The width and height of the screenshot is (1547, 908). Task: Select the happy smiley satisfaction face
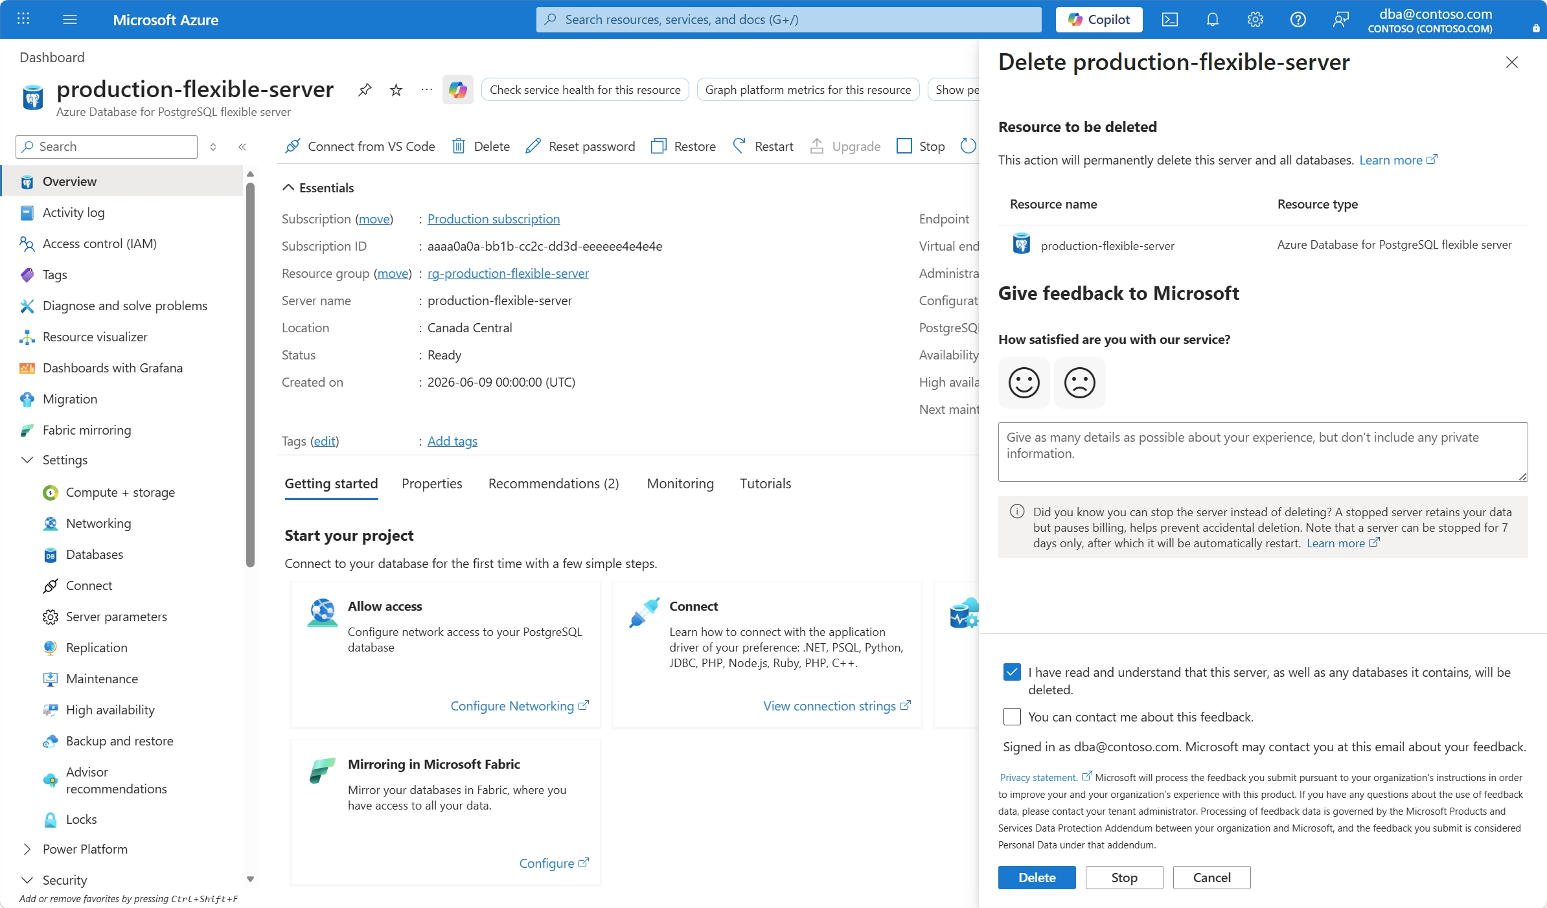1024,383
